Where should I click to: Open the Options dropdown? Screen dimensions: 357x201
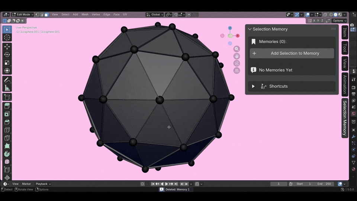339,20
